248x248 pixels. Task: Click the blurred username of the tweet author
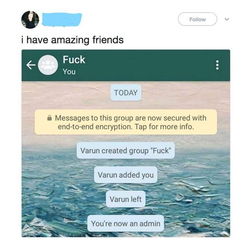62,20
